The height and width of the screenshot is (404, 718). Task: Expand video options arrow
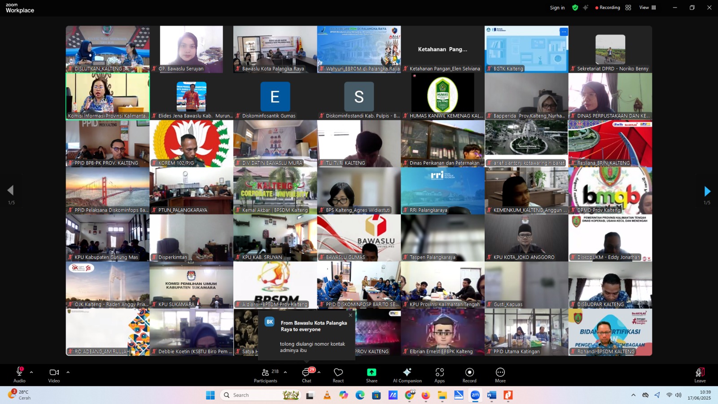click(x=68, y=372)
